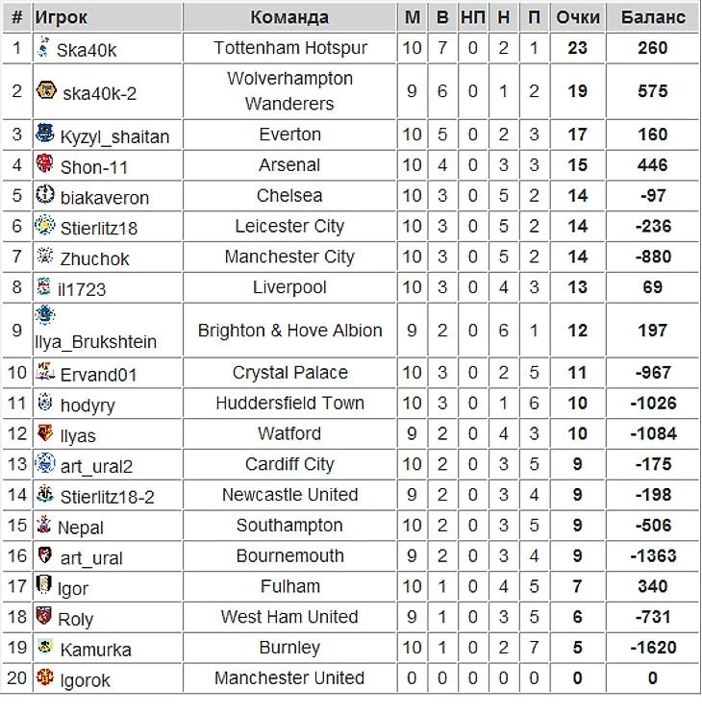Click the Manchester United crest beside Igorok
Screen dimensions: 702x713
44,677
